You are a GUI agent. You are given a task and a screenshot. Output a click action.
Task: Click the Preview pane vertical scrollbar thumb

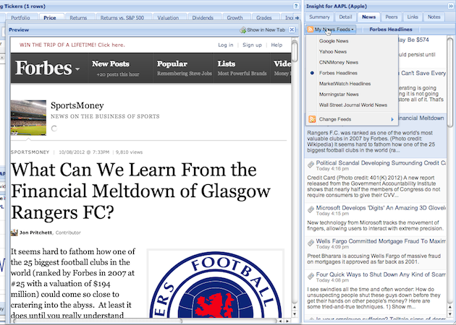pyautogui.click(x=295, y=51)
